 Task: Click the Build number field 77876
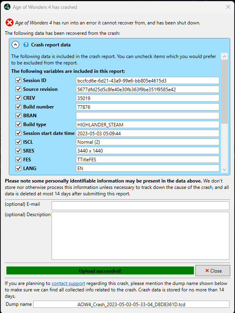coord(147,107)
